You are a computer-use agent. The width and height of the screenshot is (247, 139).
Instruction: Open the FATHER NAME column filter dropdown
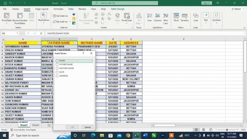[76, 43]
